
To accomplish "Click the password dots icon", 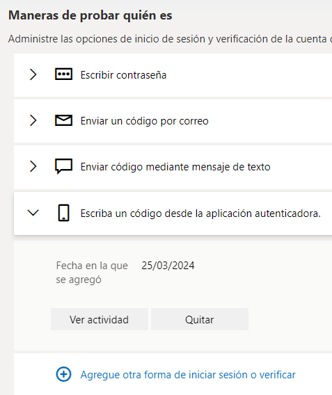I will pos(63,74).
